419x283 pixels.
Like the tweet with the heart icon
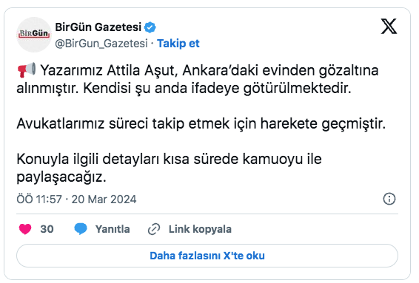[25, 229]
